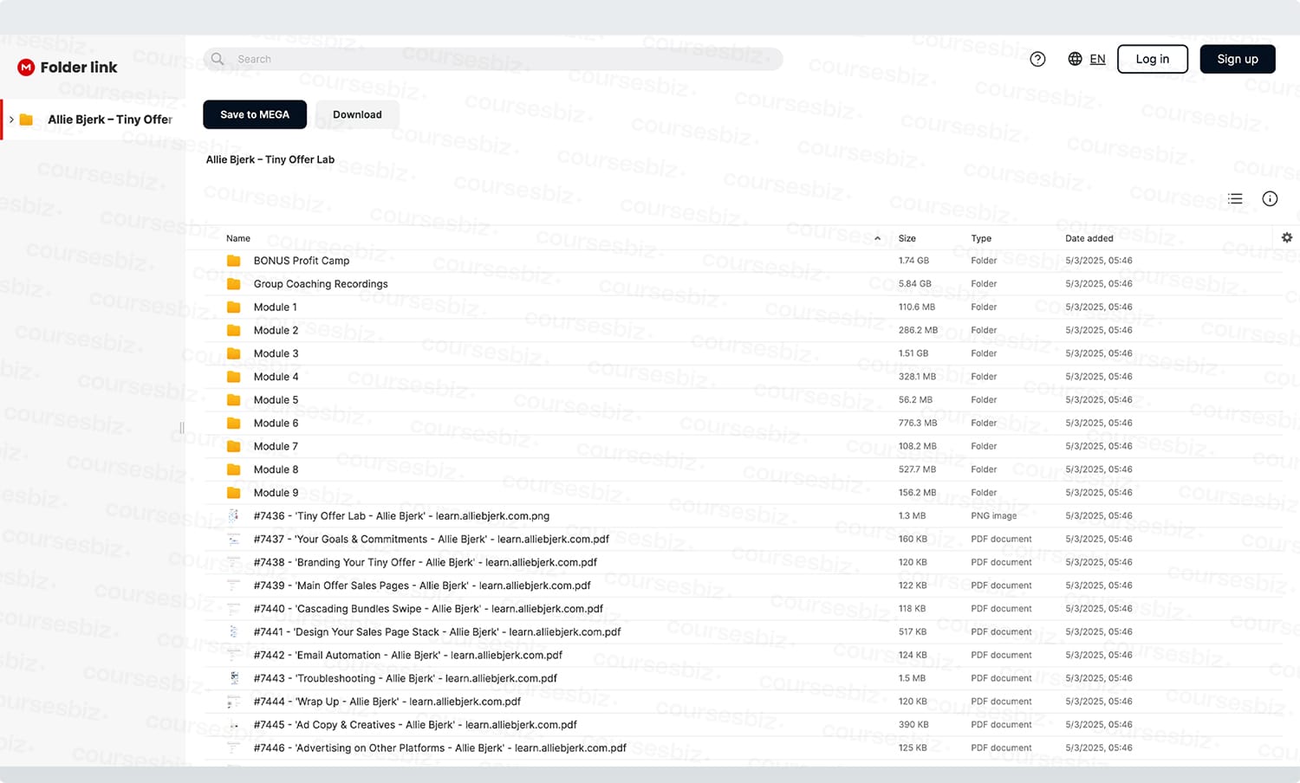The image size is (1300, 783).
Task: Expand the Allie Bjerk – Tiny Offer tree chevron
Action: click(x=11, y=120)
